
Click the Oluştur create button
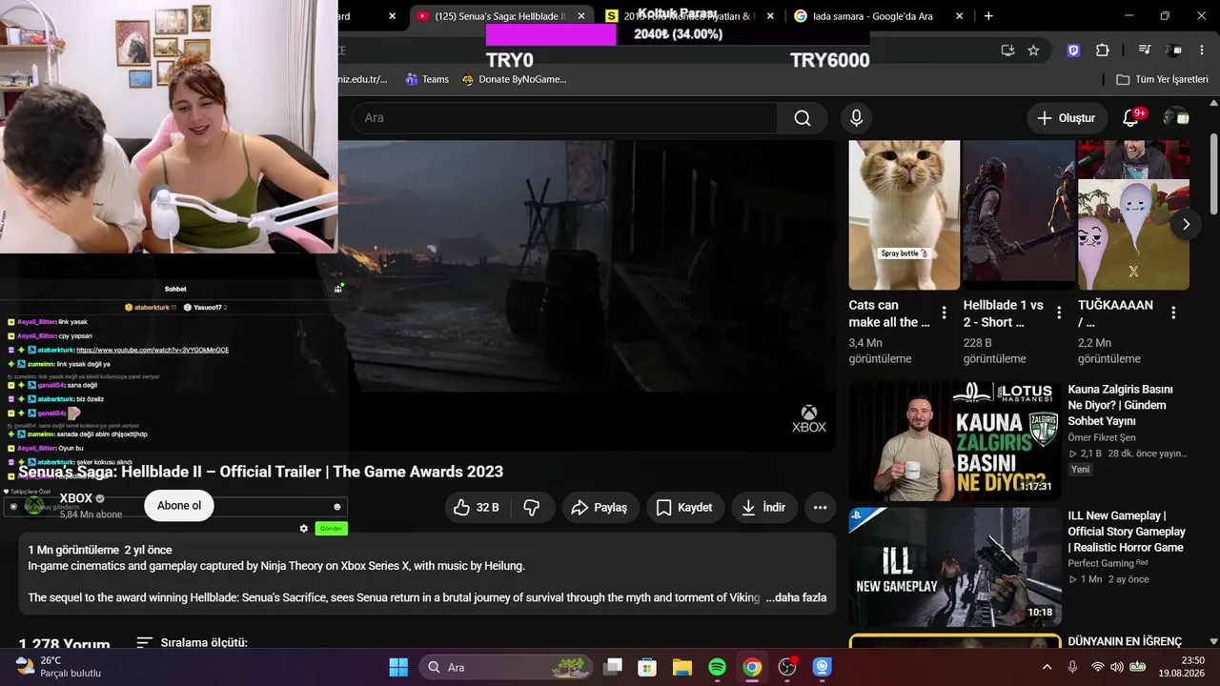1067,118
